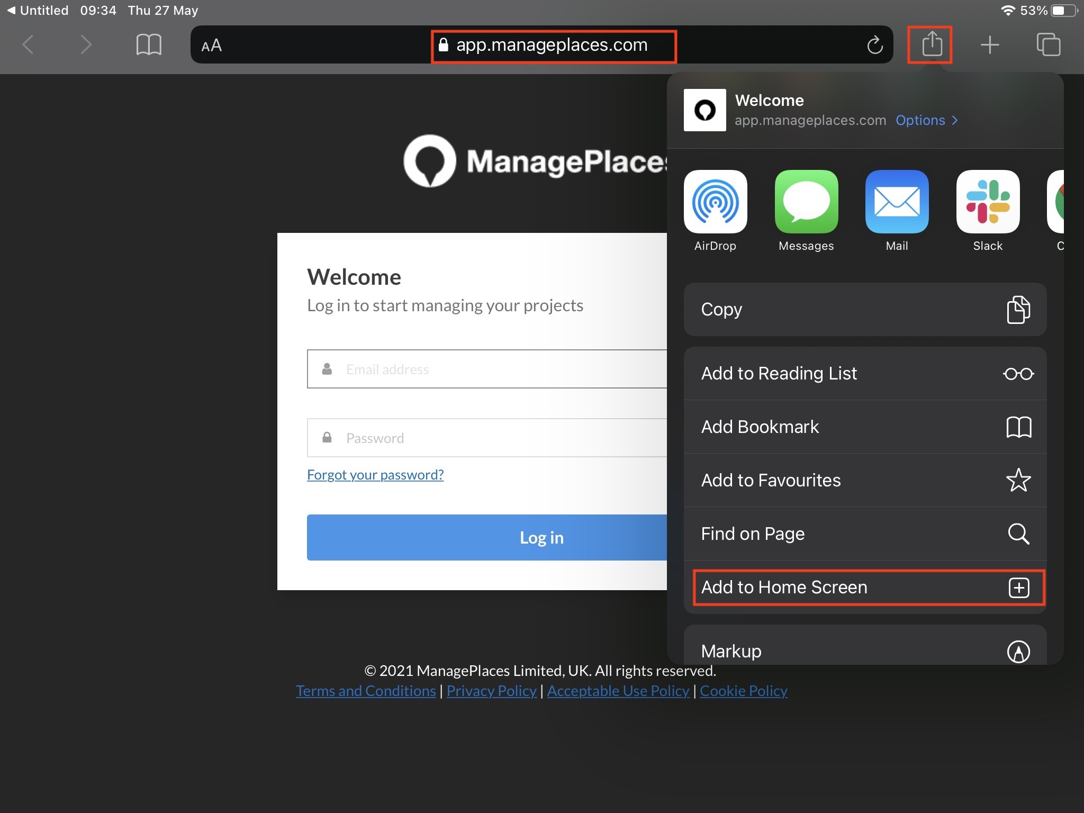Tap the ManagePlaces favicon in share sheet
Viewport: 1084px width, 813px height.
[704, 110]
